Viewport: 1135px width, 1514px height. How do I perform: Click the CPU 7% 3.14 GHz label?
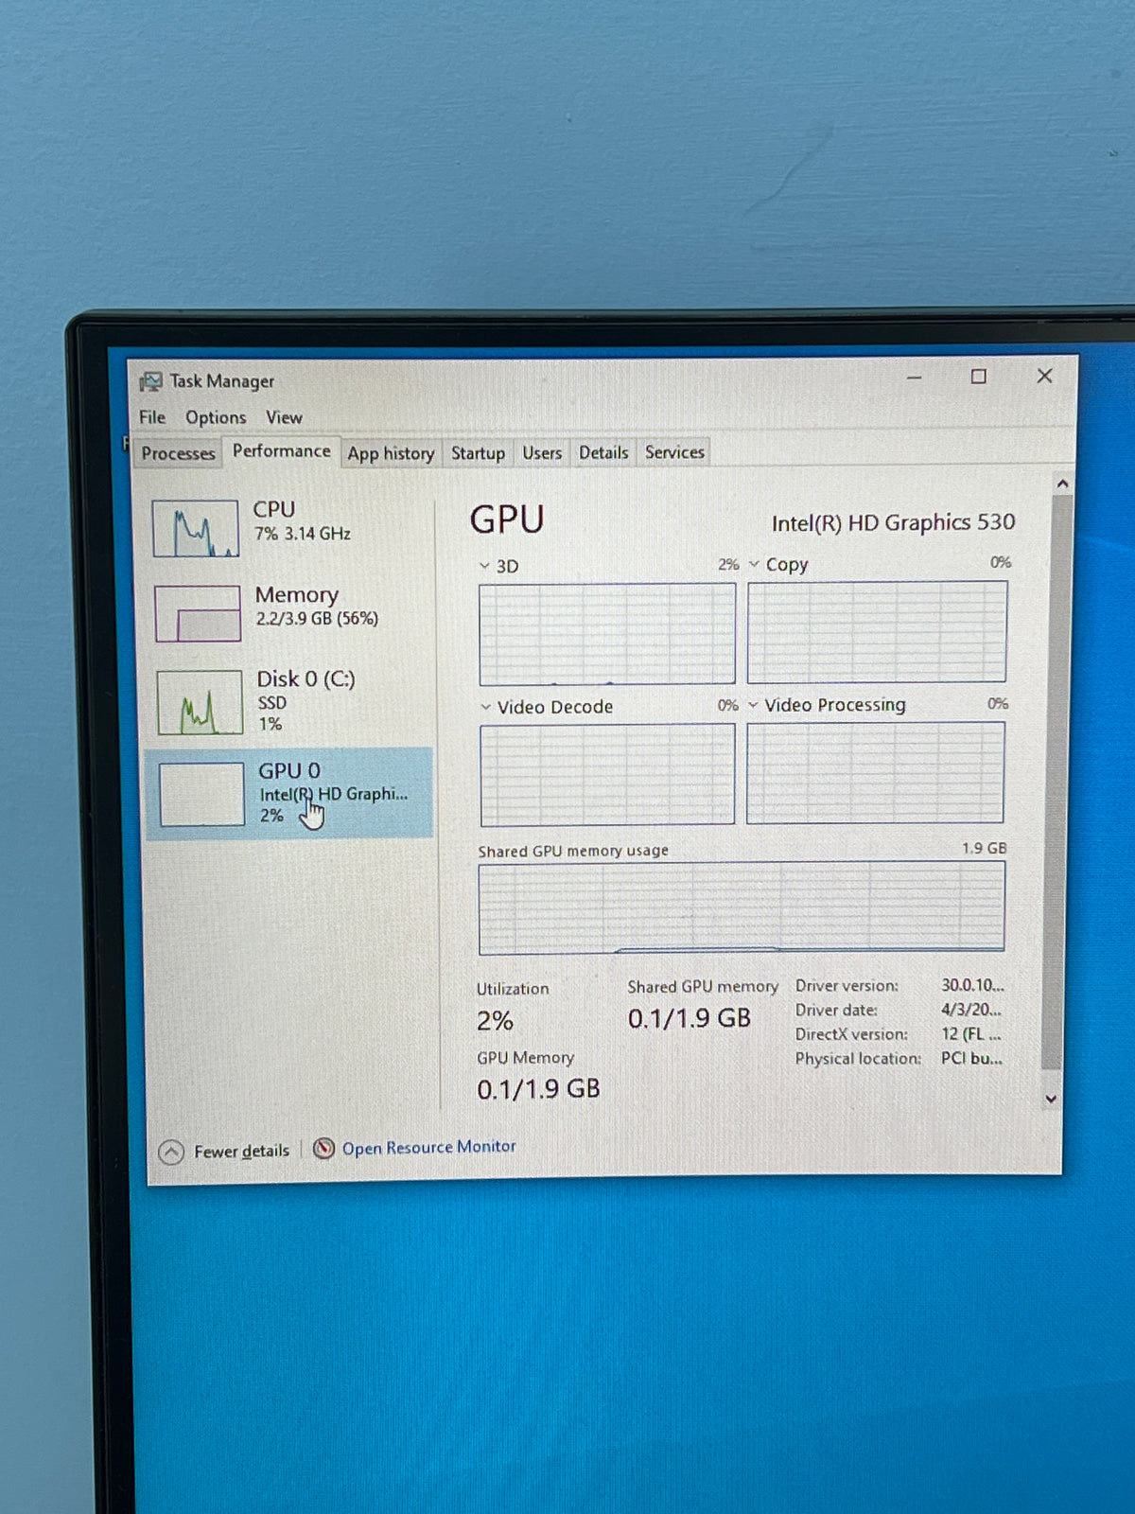302,521
